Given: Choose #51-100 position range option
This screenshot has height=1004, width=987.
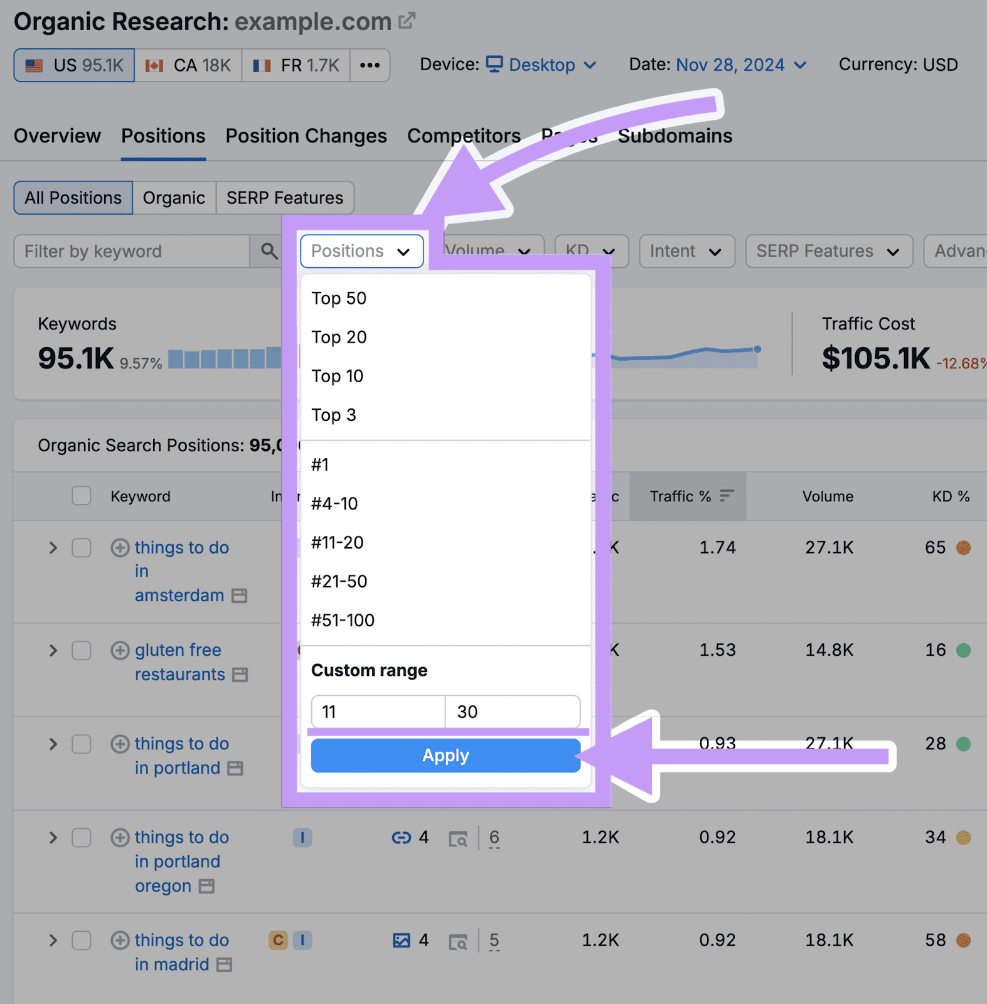Looking at the screenshot, I should tap(446, 620).
